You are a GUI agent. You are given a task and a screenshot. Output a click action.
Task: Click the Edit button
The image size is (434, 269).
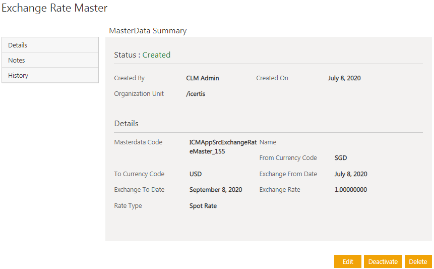coord(348,261)
